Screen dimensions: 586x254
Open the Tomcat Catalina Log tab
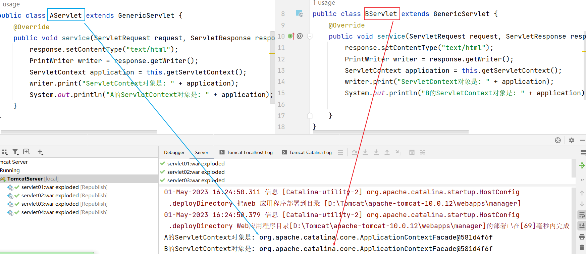[307, 152]
